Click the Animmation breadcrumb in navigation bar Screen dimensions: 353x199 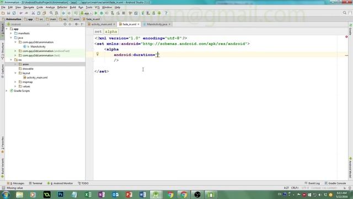(13, 19)
